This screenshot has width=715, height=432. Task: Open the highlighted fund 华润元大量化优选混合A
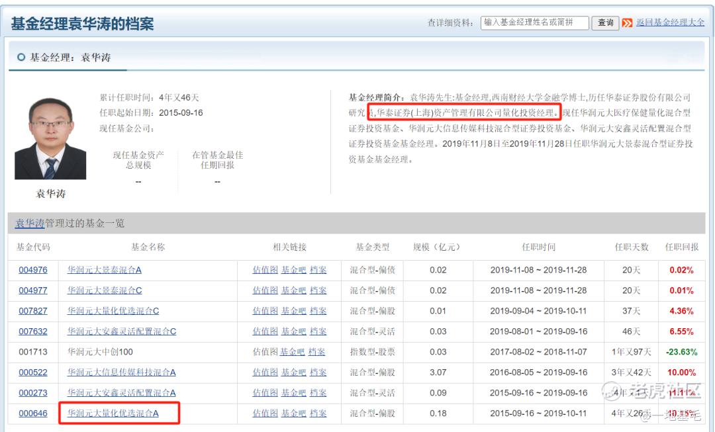pos(113,413)
